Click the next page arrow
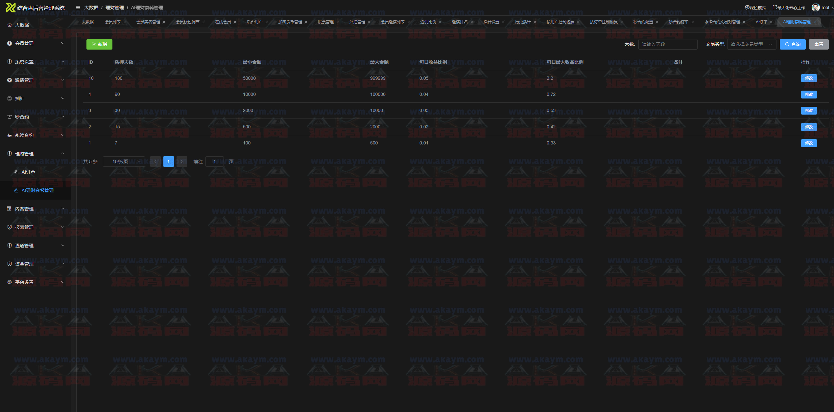The height and width of the screenshot is (412, 834). coord(182,162)
